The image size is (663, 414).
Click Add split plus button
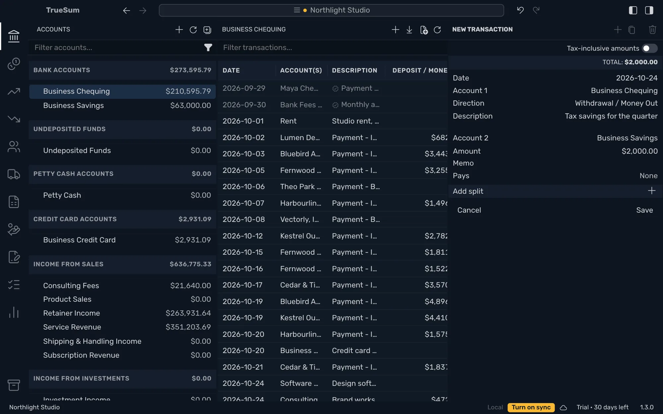pyautogui.click(x=651, y=191)
